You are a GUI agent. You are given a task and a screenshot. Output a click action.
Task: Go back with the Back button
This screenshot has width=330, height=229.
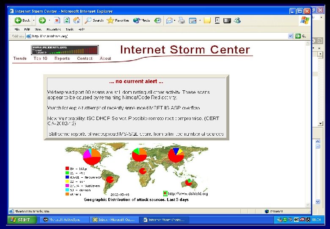tap(22, 20)
